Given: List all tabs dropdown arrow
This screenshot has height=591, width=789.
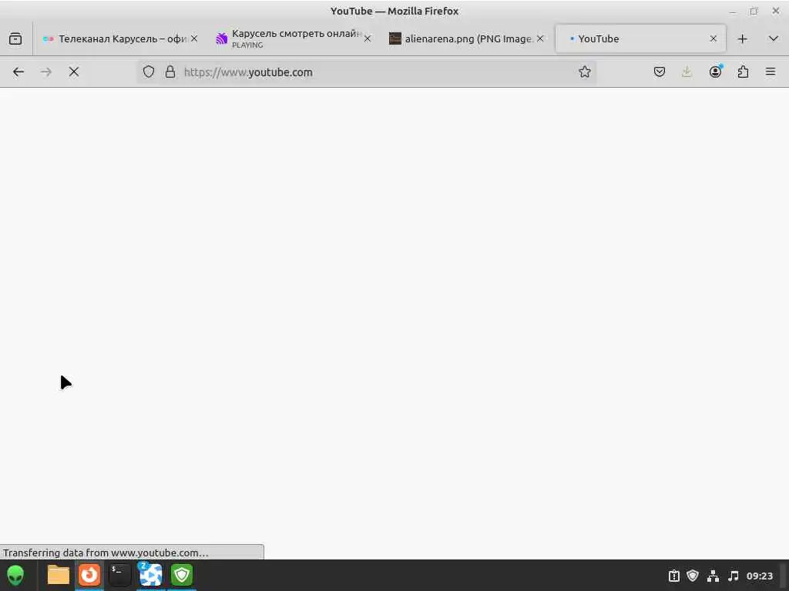Looking at the screenshot, I should click(x=774, y=38).
